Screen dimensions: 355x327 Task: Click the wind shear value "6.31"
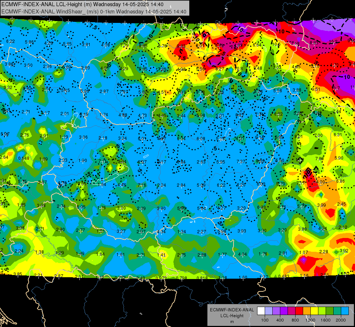tap(338, 134)
